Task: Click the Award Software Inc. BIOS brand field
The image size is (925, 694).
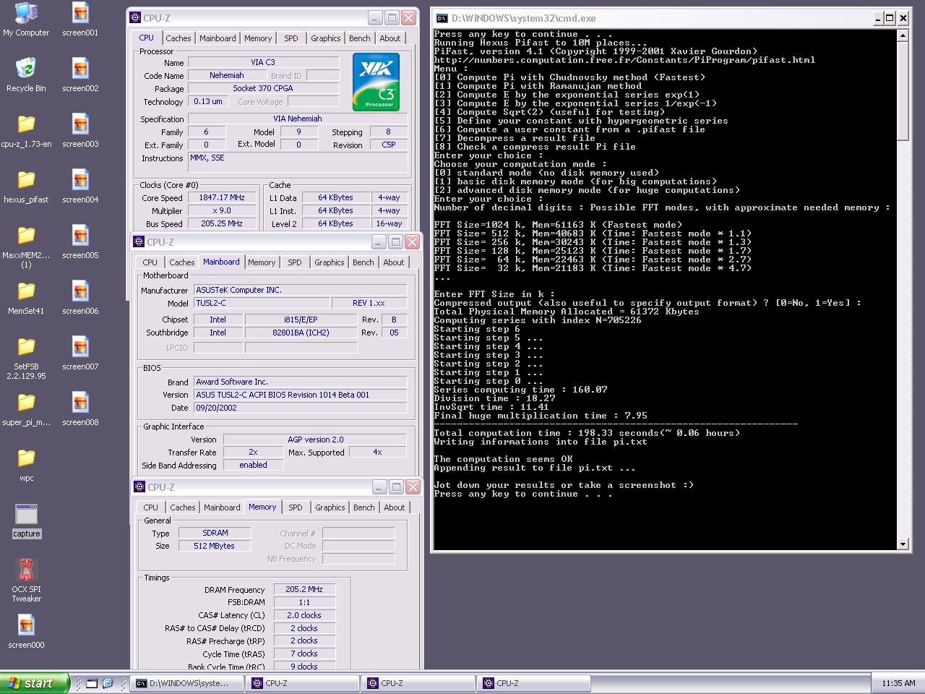Action: click(301, 382)
